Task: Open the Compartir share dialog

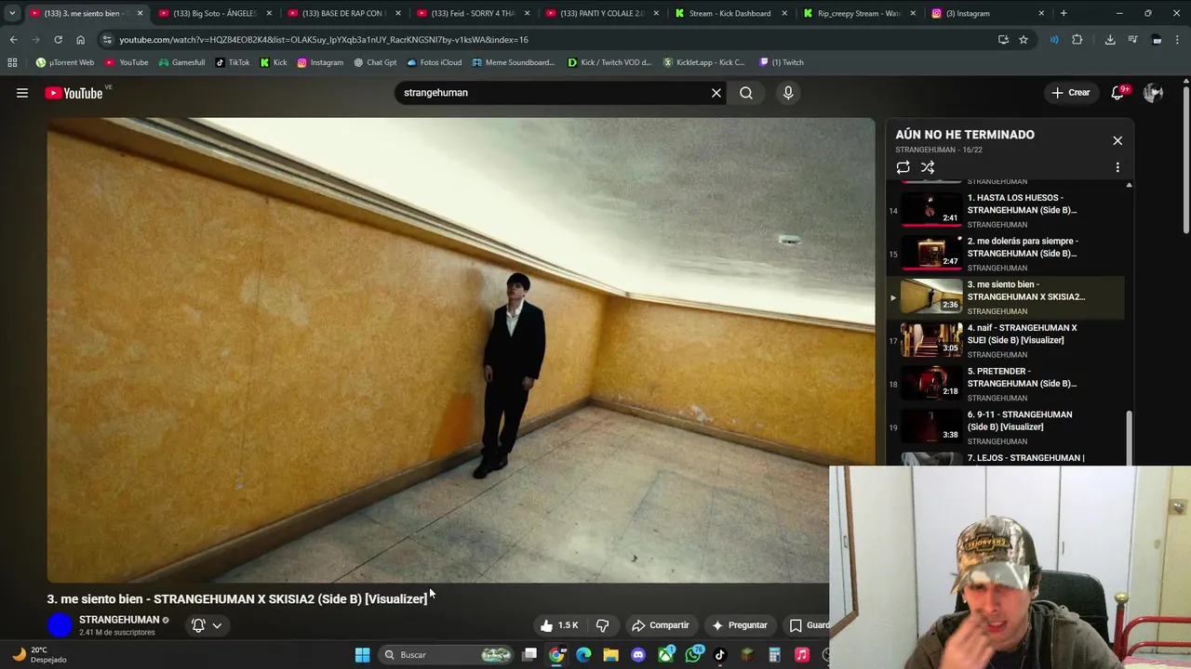Action: click(x=661, y=625)
